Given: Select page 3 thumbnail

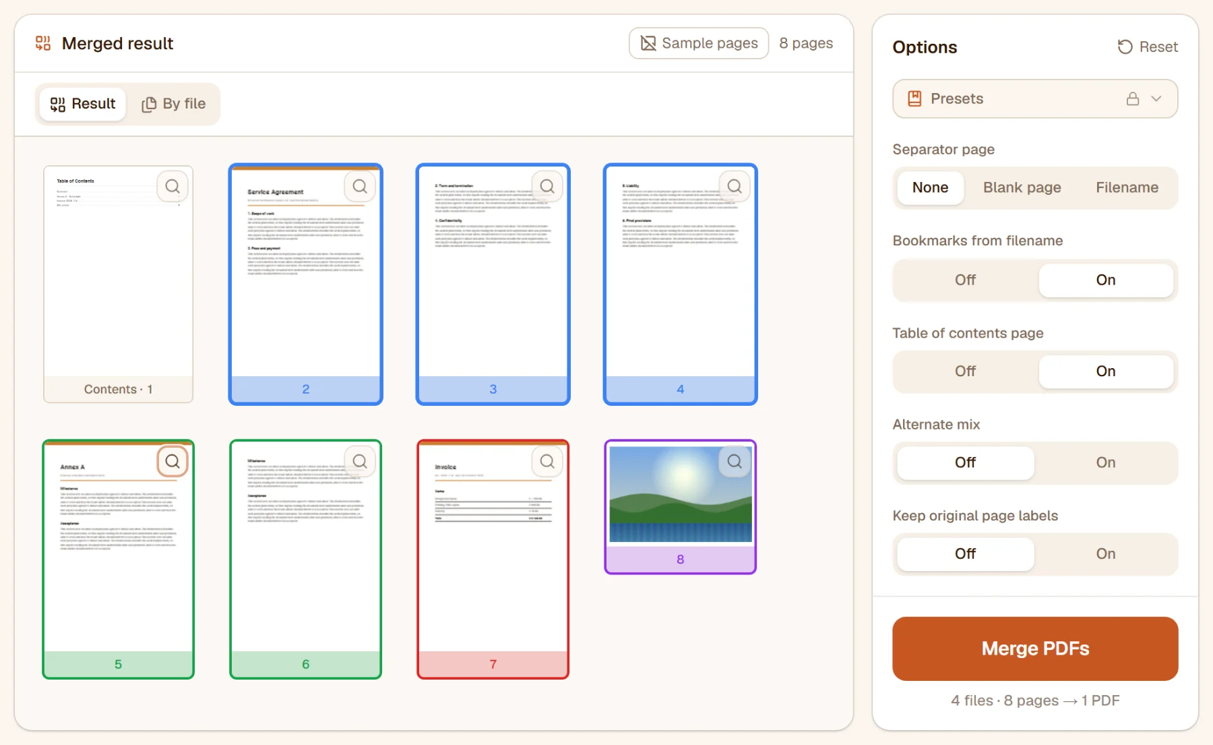Looking at the screenshot, I should pyautogui.click(x=493, y=284).
